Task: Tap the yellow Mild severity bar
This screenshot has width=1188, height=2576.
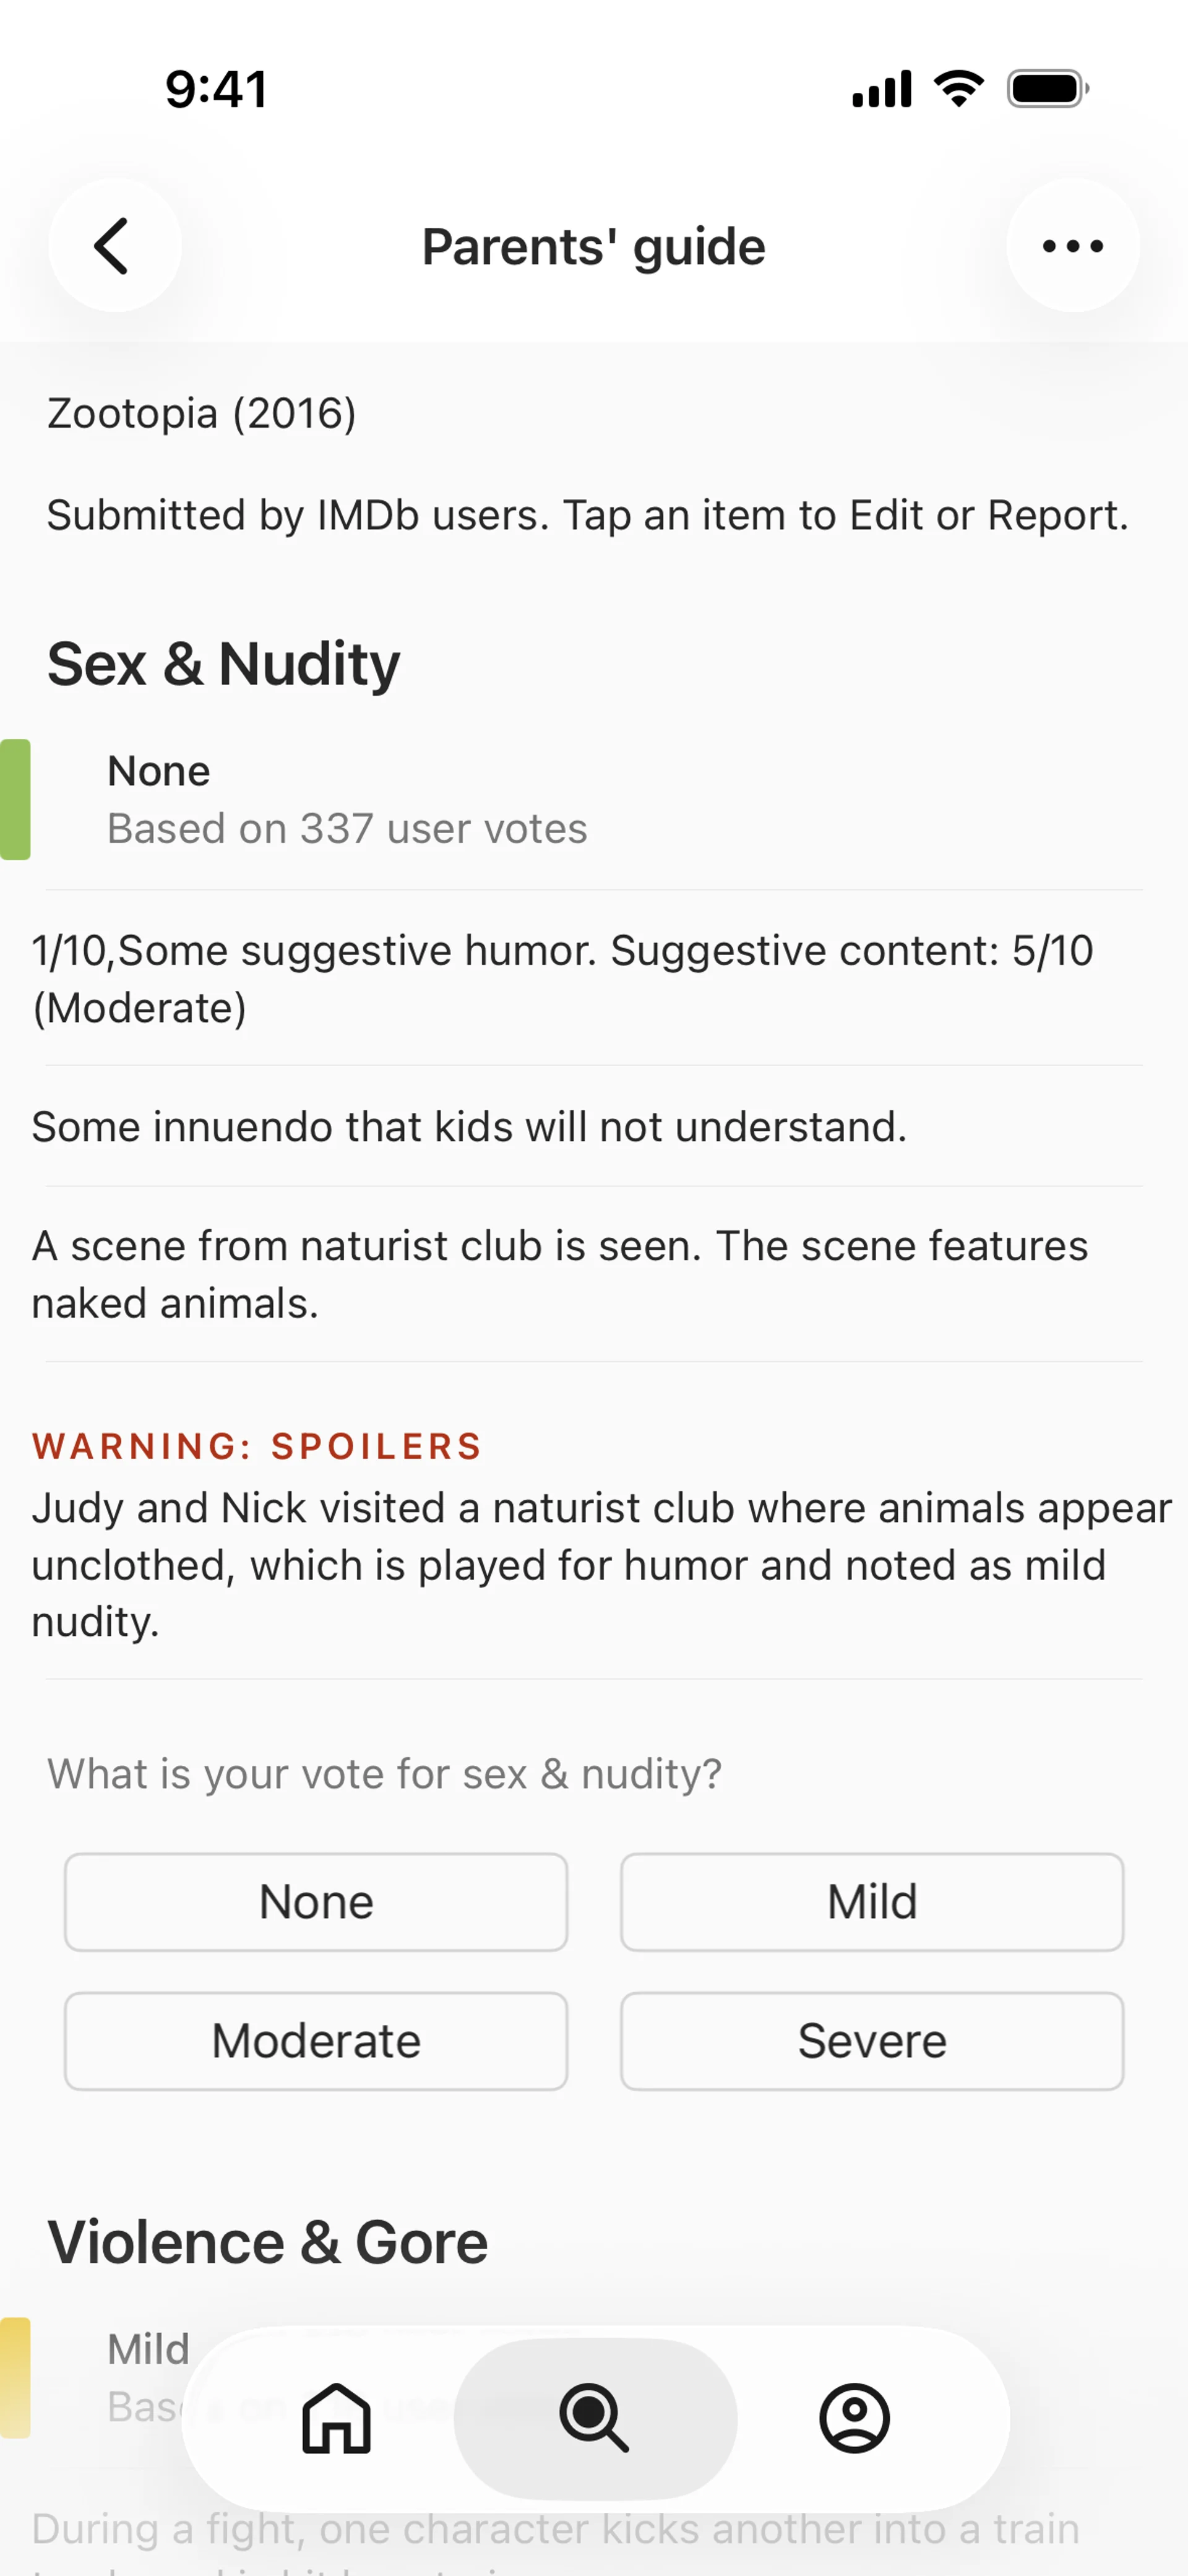Action: pyautogui.click(x=16, y=2377)
